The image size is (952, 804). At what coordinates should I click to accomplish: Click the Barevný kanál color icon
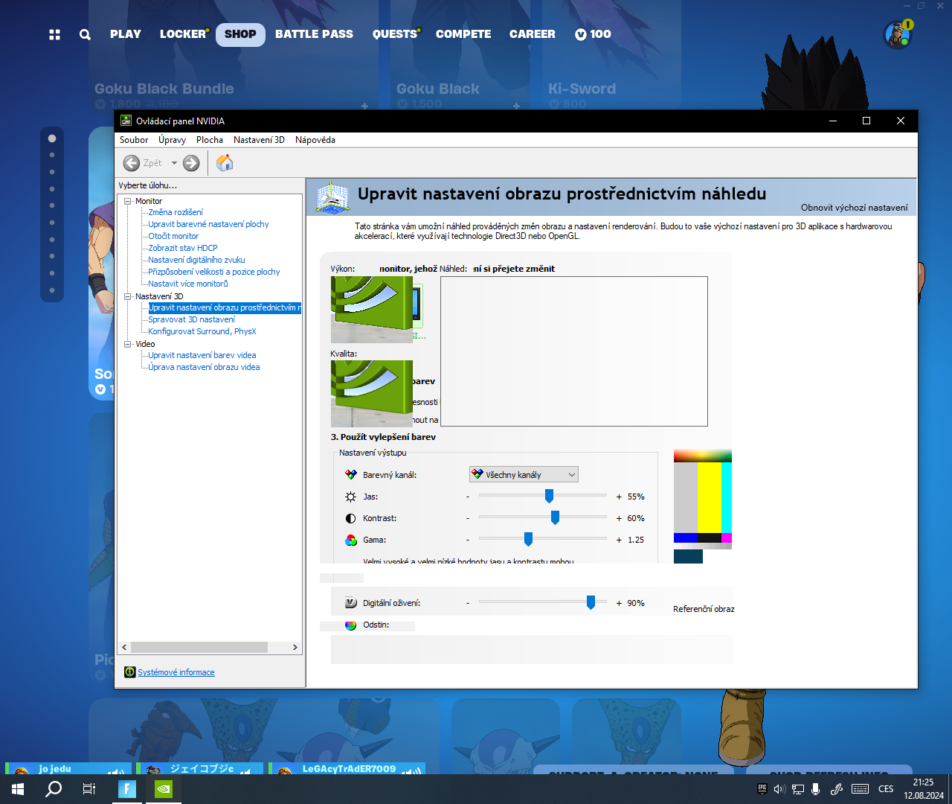coord(351,474)
